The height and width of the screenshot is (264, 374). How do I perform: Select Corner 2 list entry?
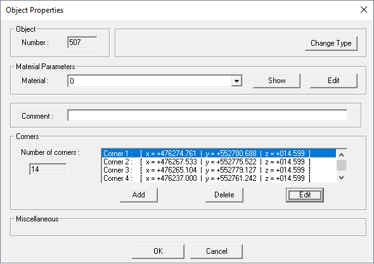219,162
